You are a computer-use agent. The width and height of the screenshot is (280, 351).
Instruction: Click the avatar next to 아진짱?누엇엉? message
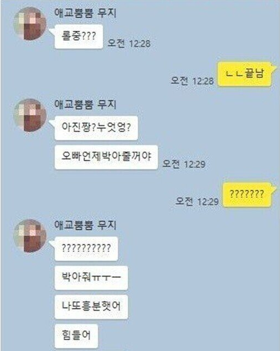30,115
